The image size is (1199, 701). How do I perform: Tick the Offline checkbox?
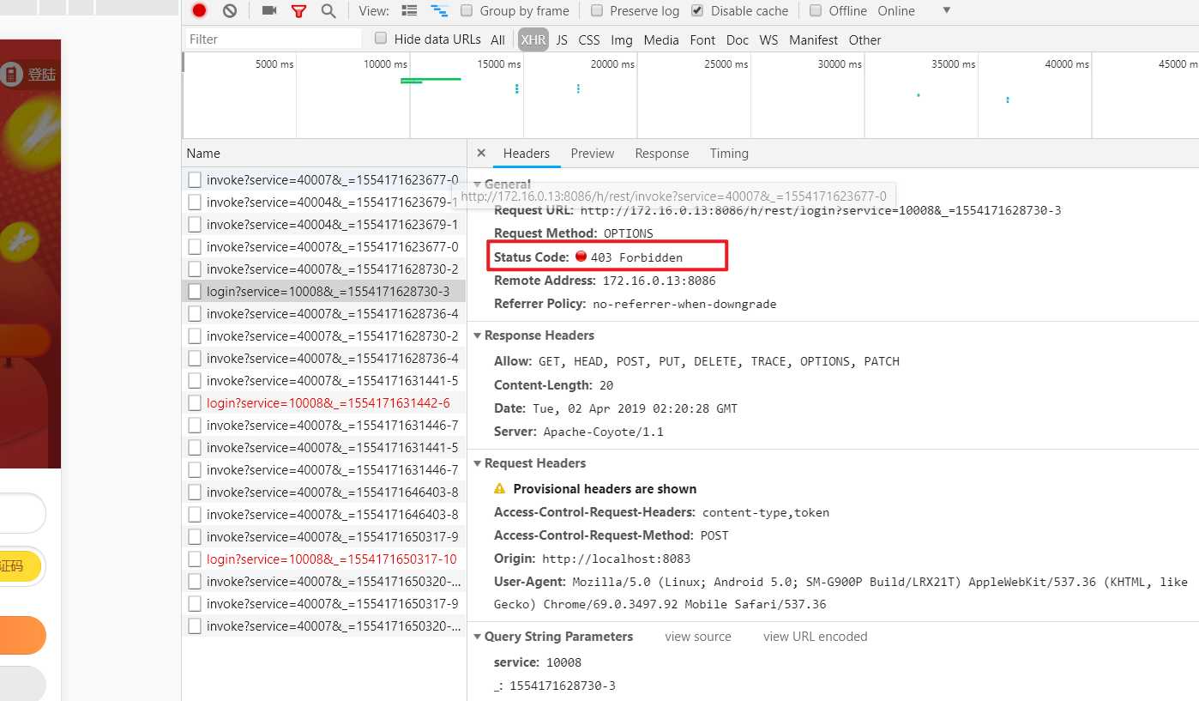[x=816, y=11]
